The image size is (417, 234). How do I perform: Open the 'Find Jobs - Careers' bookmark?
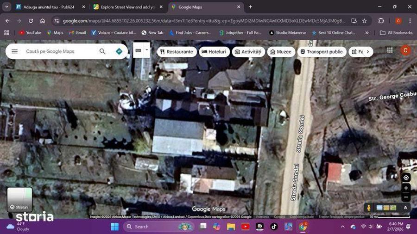[190, 33]
